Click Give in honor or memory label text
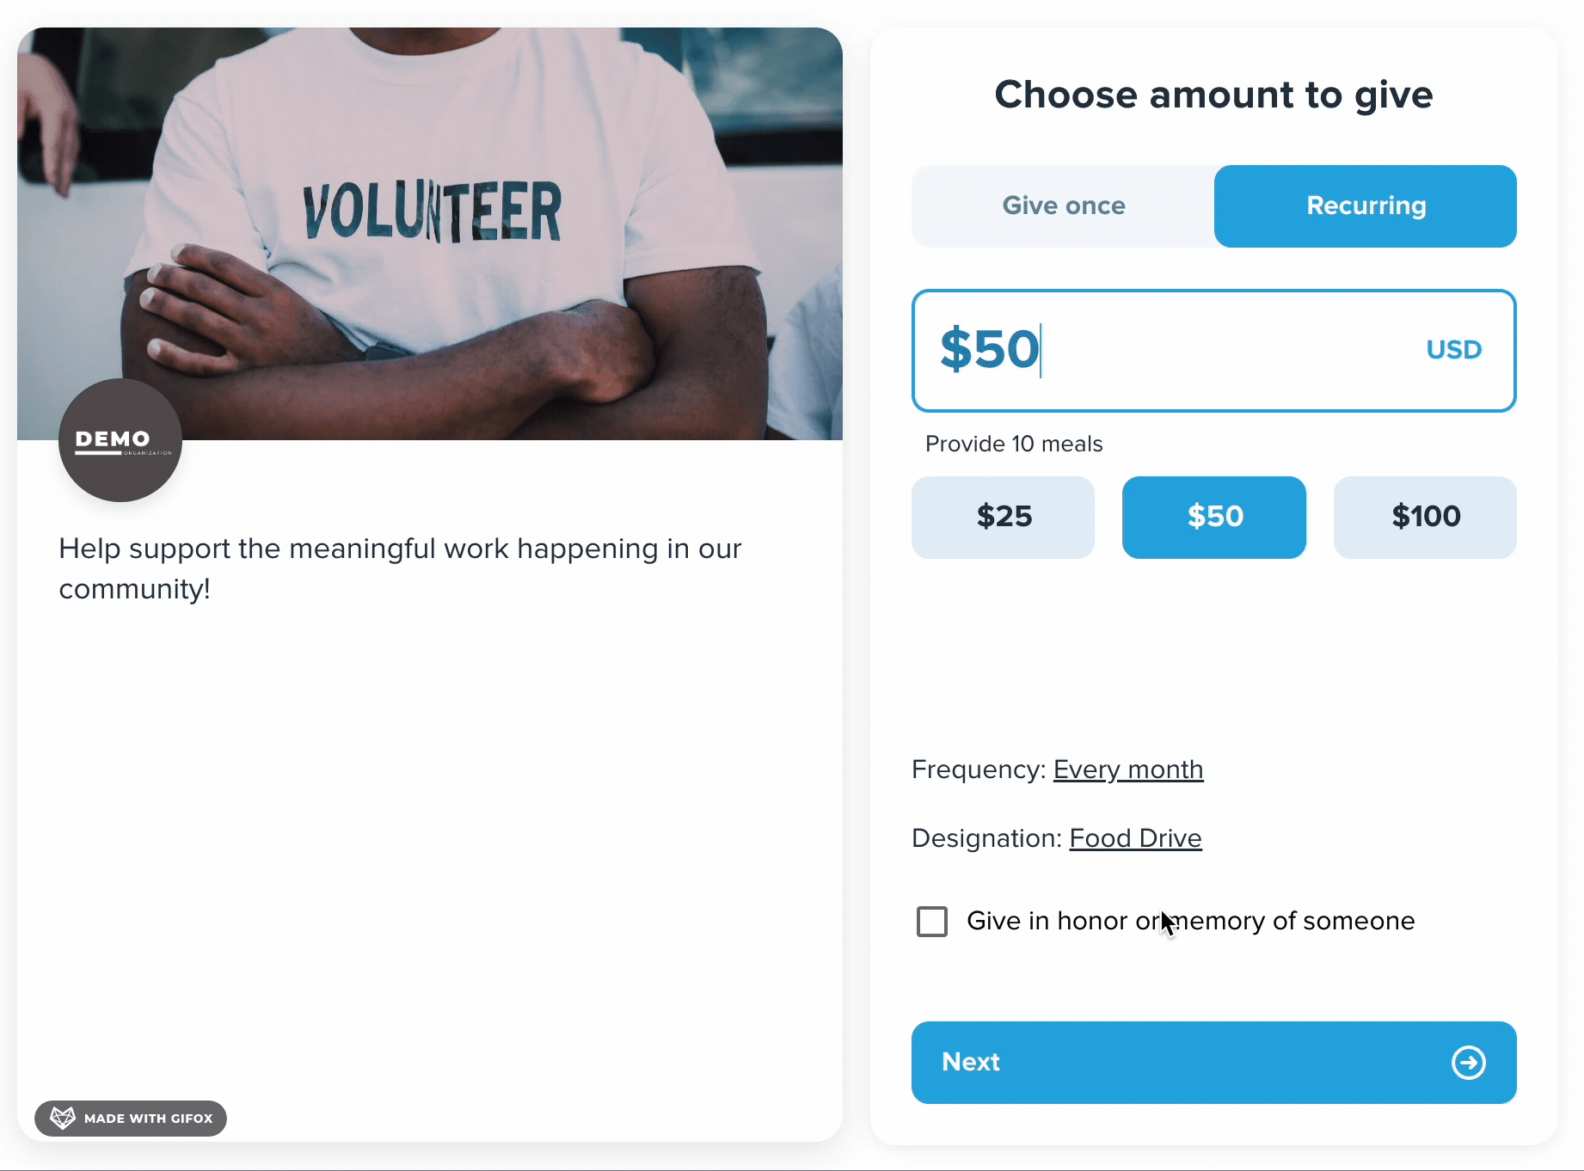 1190,921
